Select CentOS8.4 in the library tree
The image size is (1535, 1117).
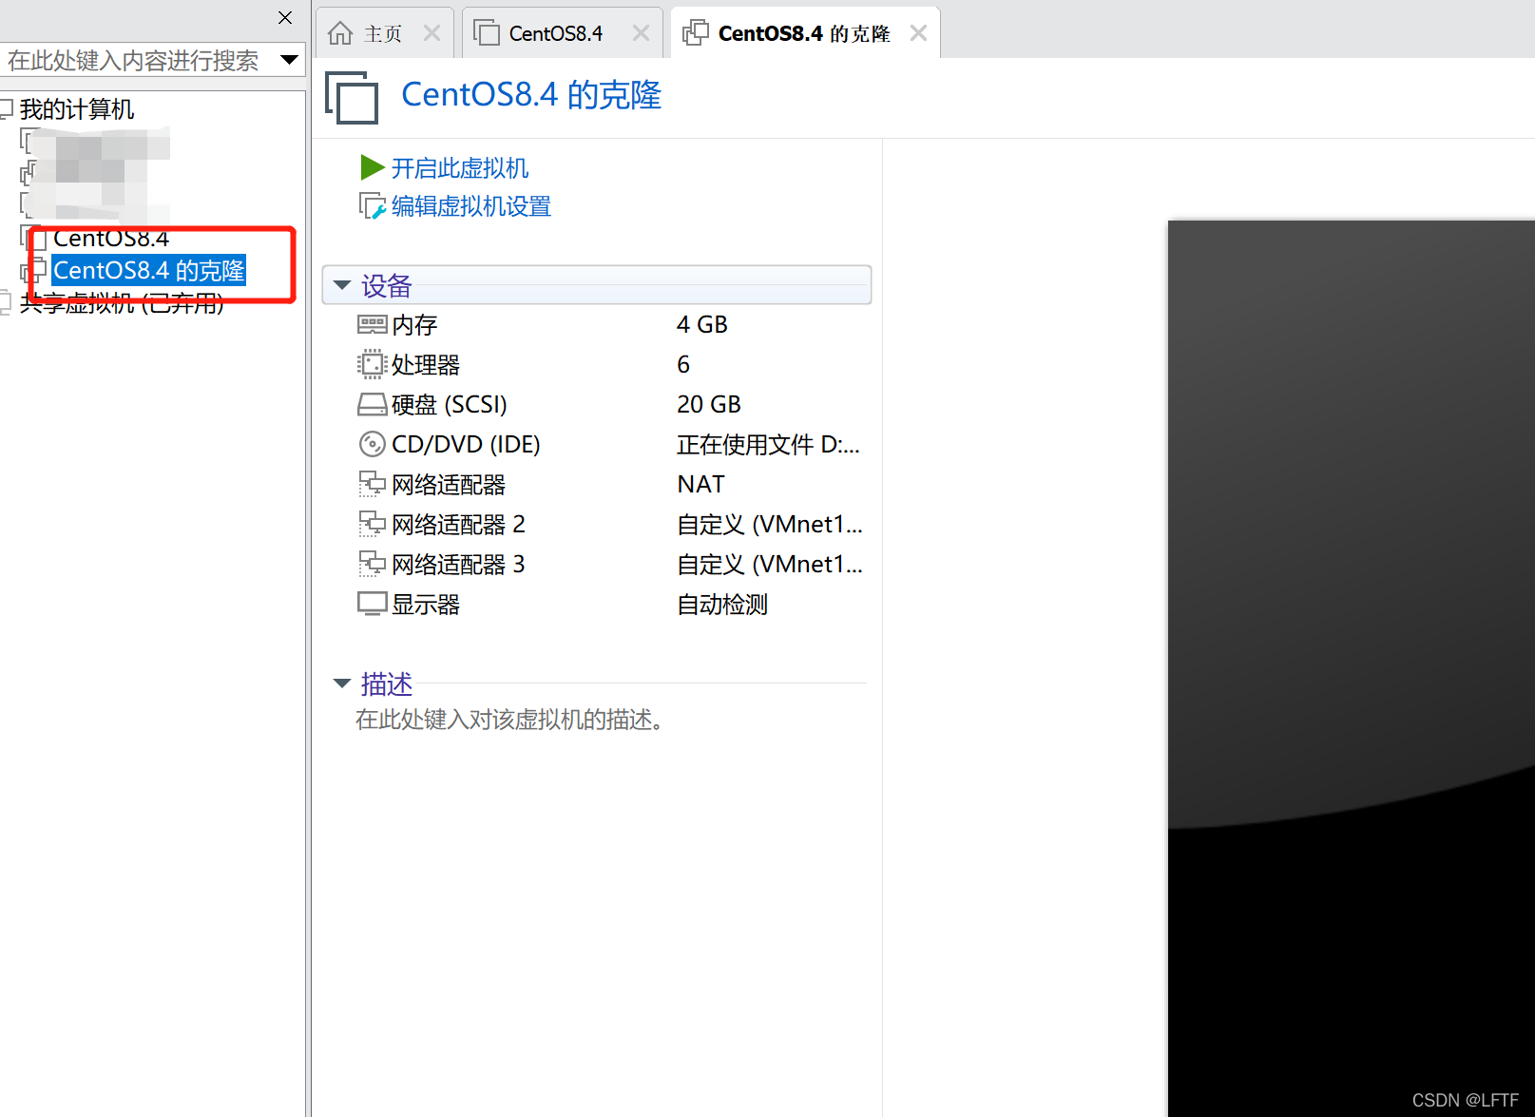coord(111,238)
